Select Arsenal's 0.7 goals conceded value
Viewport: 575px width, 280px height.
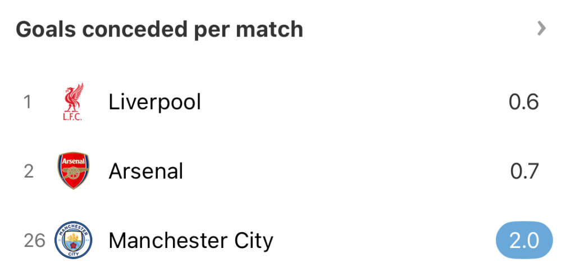[x=524, y=171]
